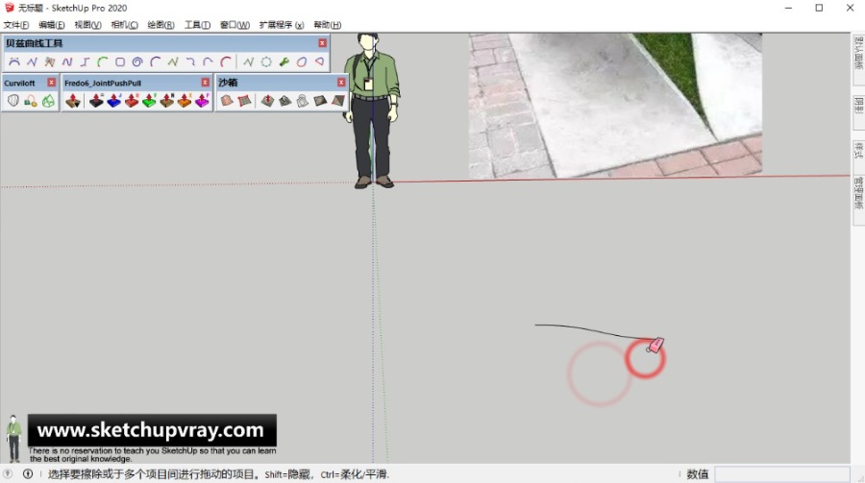This screenshot has height=483, width=865.
Task: Select the spiral curve tool
Action: click(137, 61)
